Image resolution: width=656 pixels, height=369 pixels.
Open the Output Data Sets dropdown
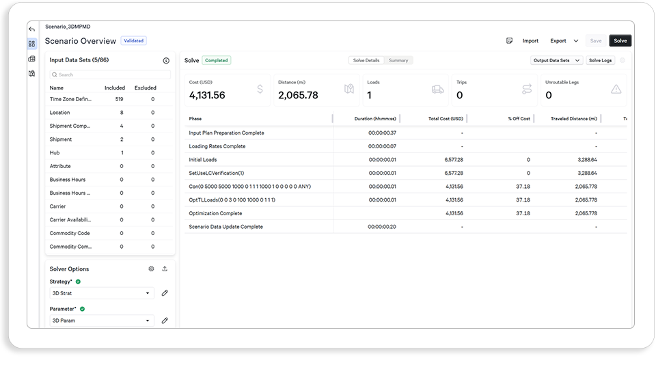(x=556, y=60)
